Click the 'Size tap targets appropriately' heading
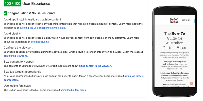203x101 pixels. [22, 72]
